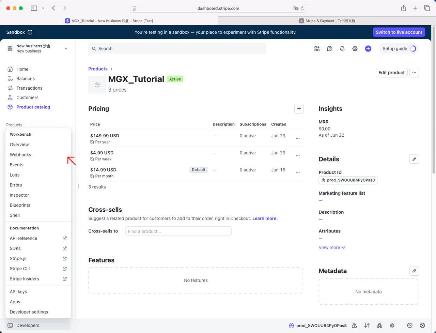Go to Customers in the sidebar

click(x=27, y=97)
